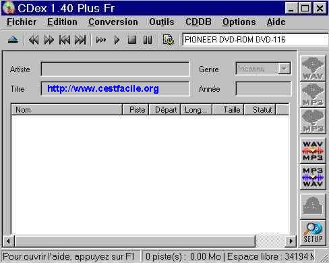The width and height of the screenshot is (329, 263).
Task: Open the Outils menu
Action: (x=162, y=22)
